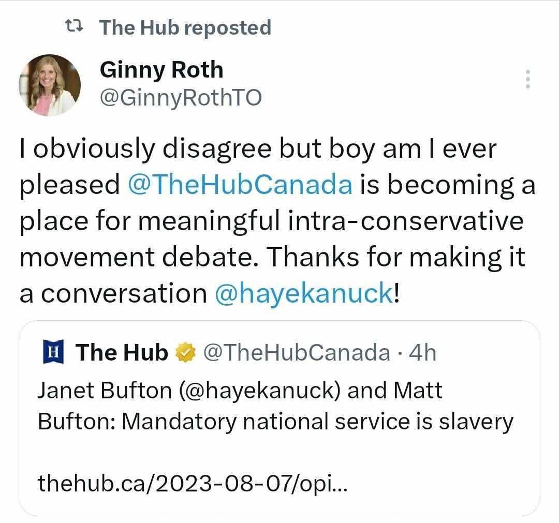Click "The Hub" name in quoted post
The height and width of the screenshot is (523, 559).
(x=122, y=352)
